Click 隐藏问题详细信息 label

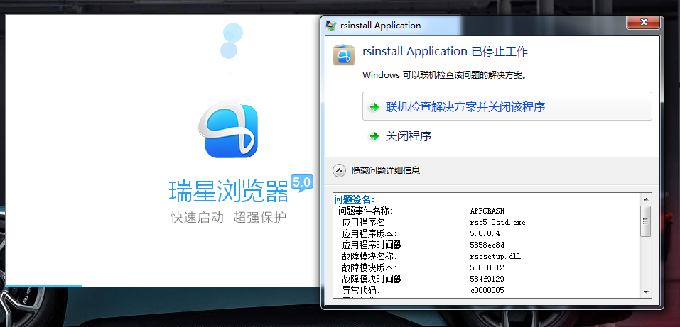coord(386,171)
